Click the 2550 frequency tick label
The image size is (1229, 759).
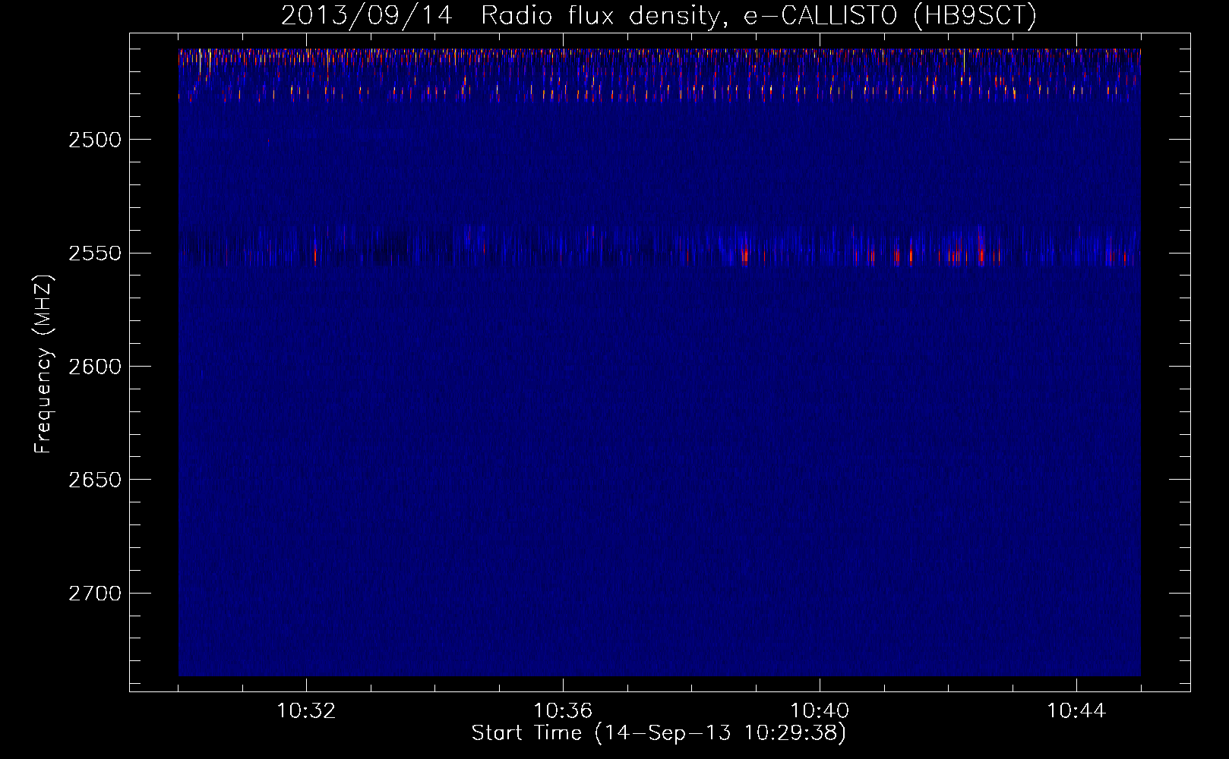95,254
